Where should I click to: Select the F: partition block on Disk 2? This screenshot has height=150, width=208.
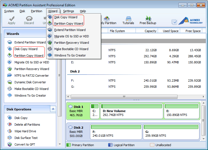[x=116, y=132]
